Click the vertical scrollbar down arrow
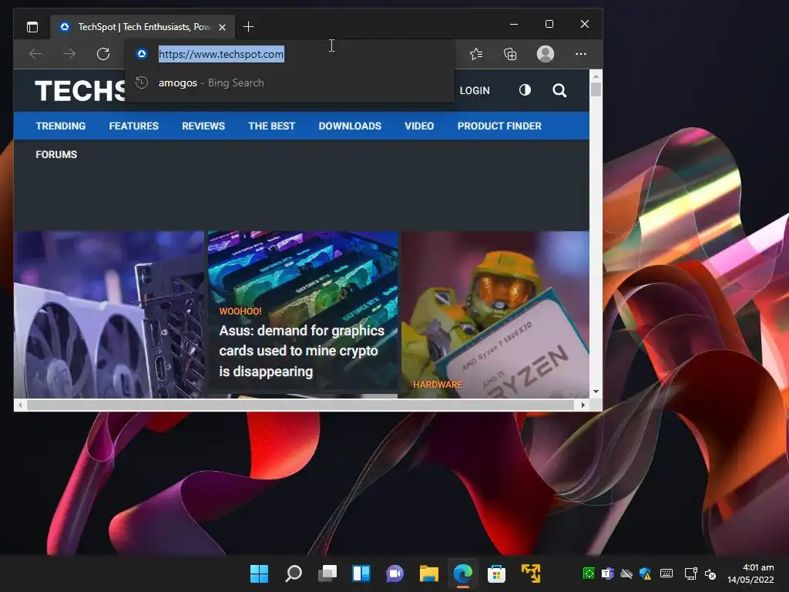Viewport: 789px width, 592px height. 596,391
